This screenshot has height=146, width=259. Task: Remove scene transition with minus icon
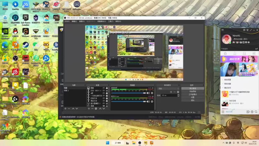tap(175, 92)
